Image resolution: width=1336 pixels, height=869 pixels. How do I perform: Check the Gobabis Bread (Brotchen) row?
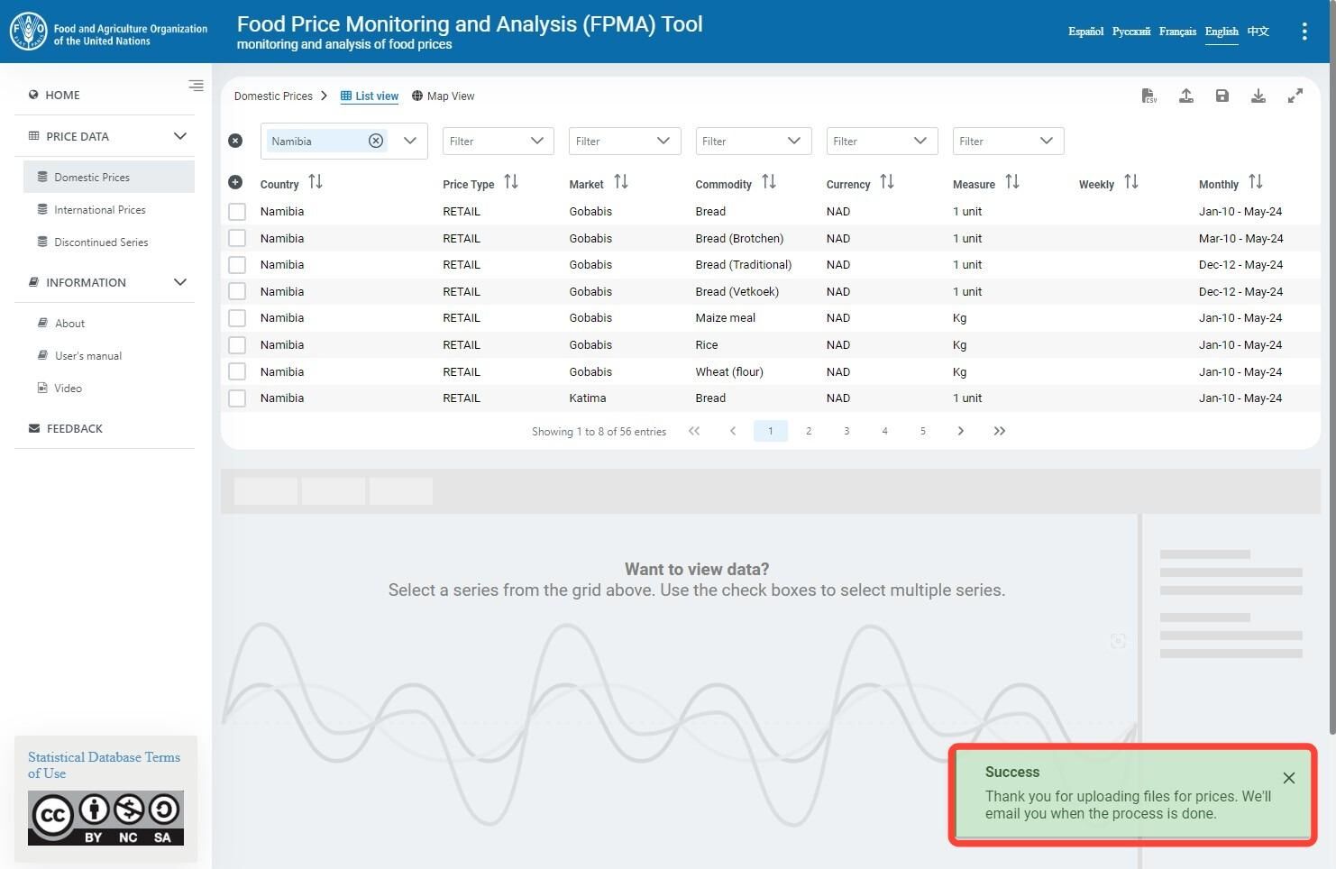coord(237,238)
